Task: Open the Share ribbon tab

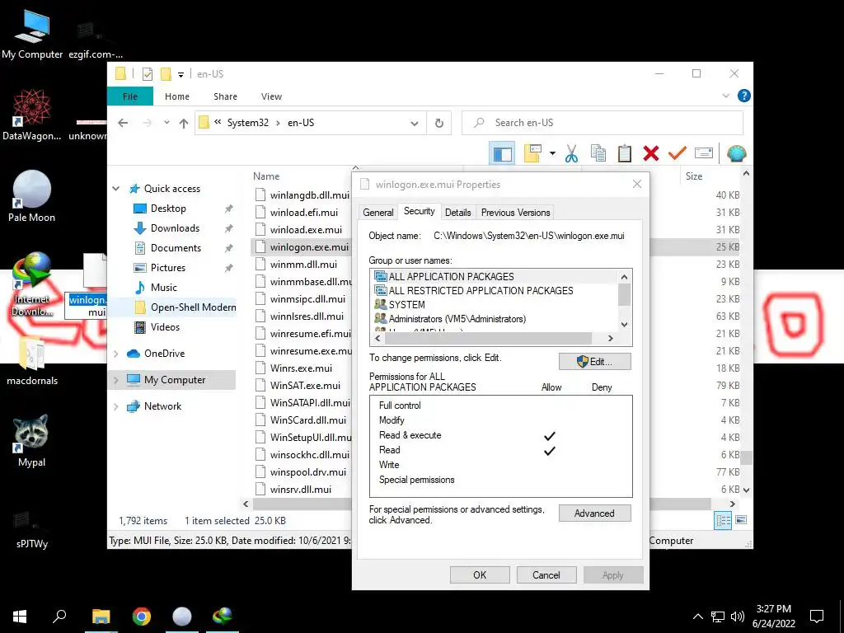Action: coord(225,96)
